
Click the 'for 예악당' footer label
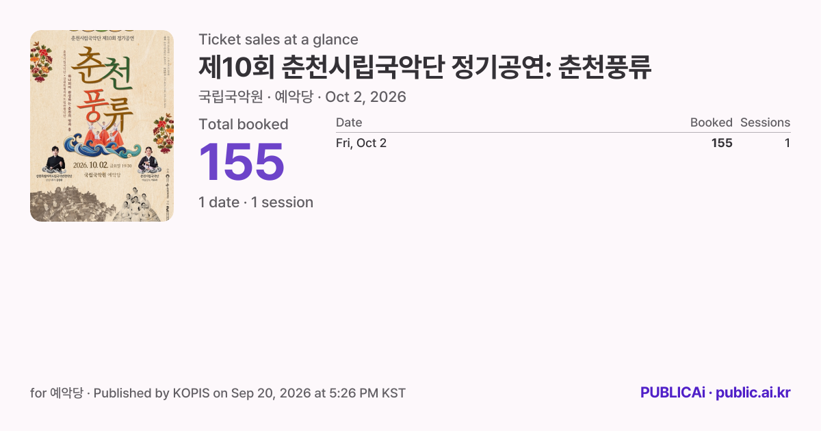(57, 393)
